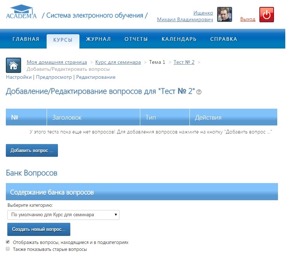Go to the ГЛАВНАЯ tab
The height and width of the screenshot is (256, 290).
(x=26, y=39)
